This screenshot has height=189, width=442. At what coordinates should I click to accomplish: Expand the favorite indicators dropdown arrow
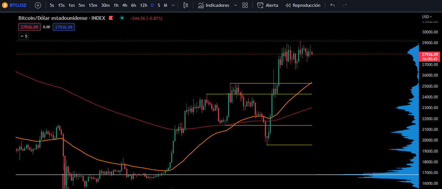coord(236,5)
